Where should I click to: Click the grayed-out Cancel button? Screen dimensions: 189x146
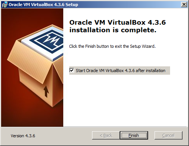tap(169, 135)
